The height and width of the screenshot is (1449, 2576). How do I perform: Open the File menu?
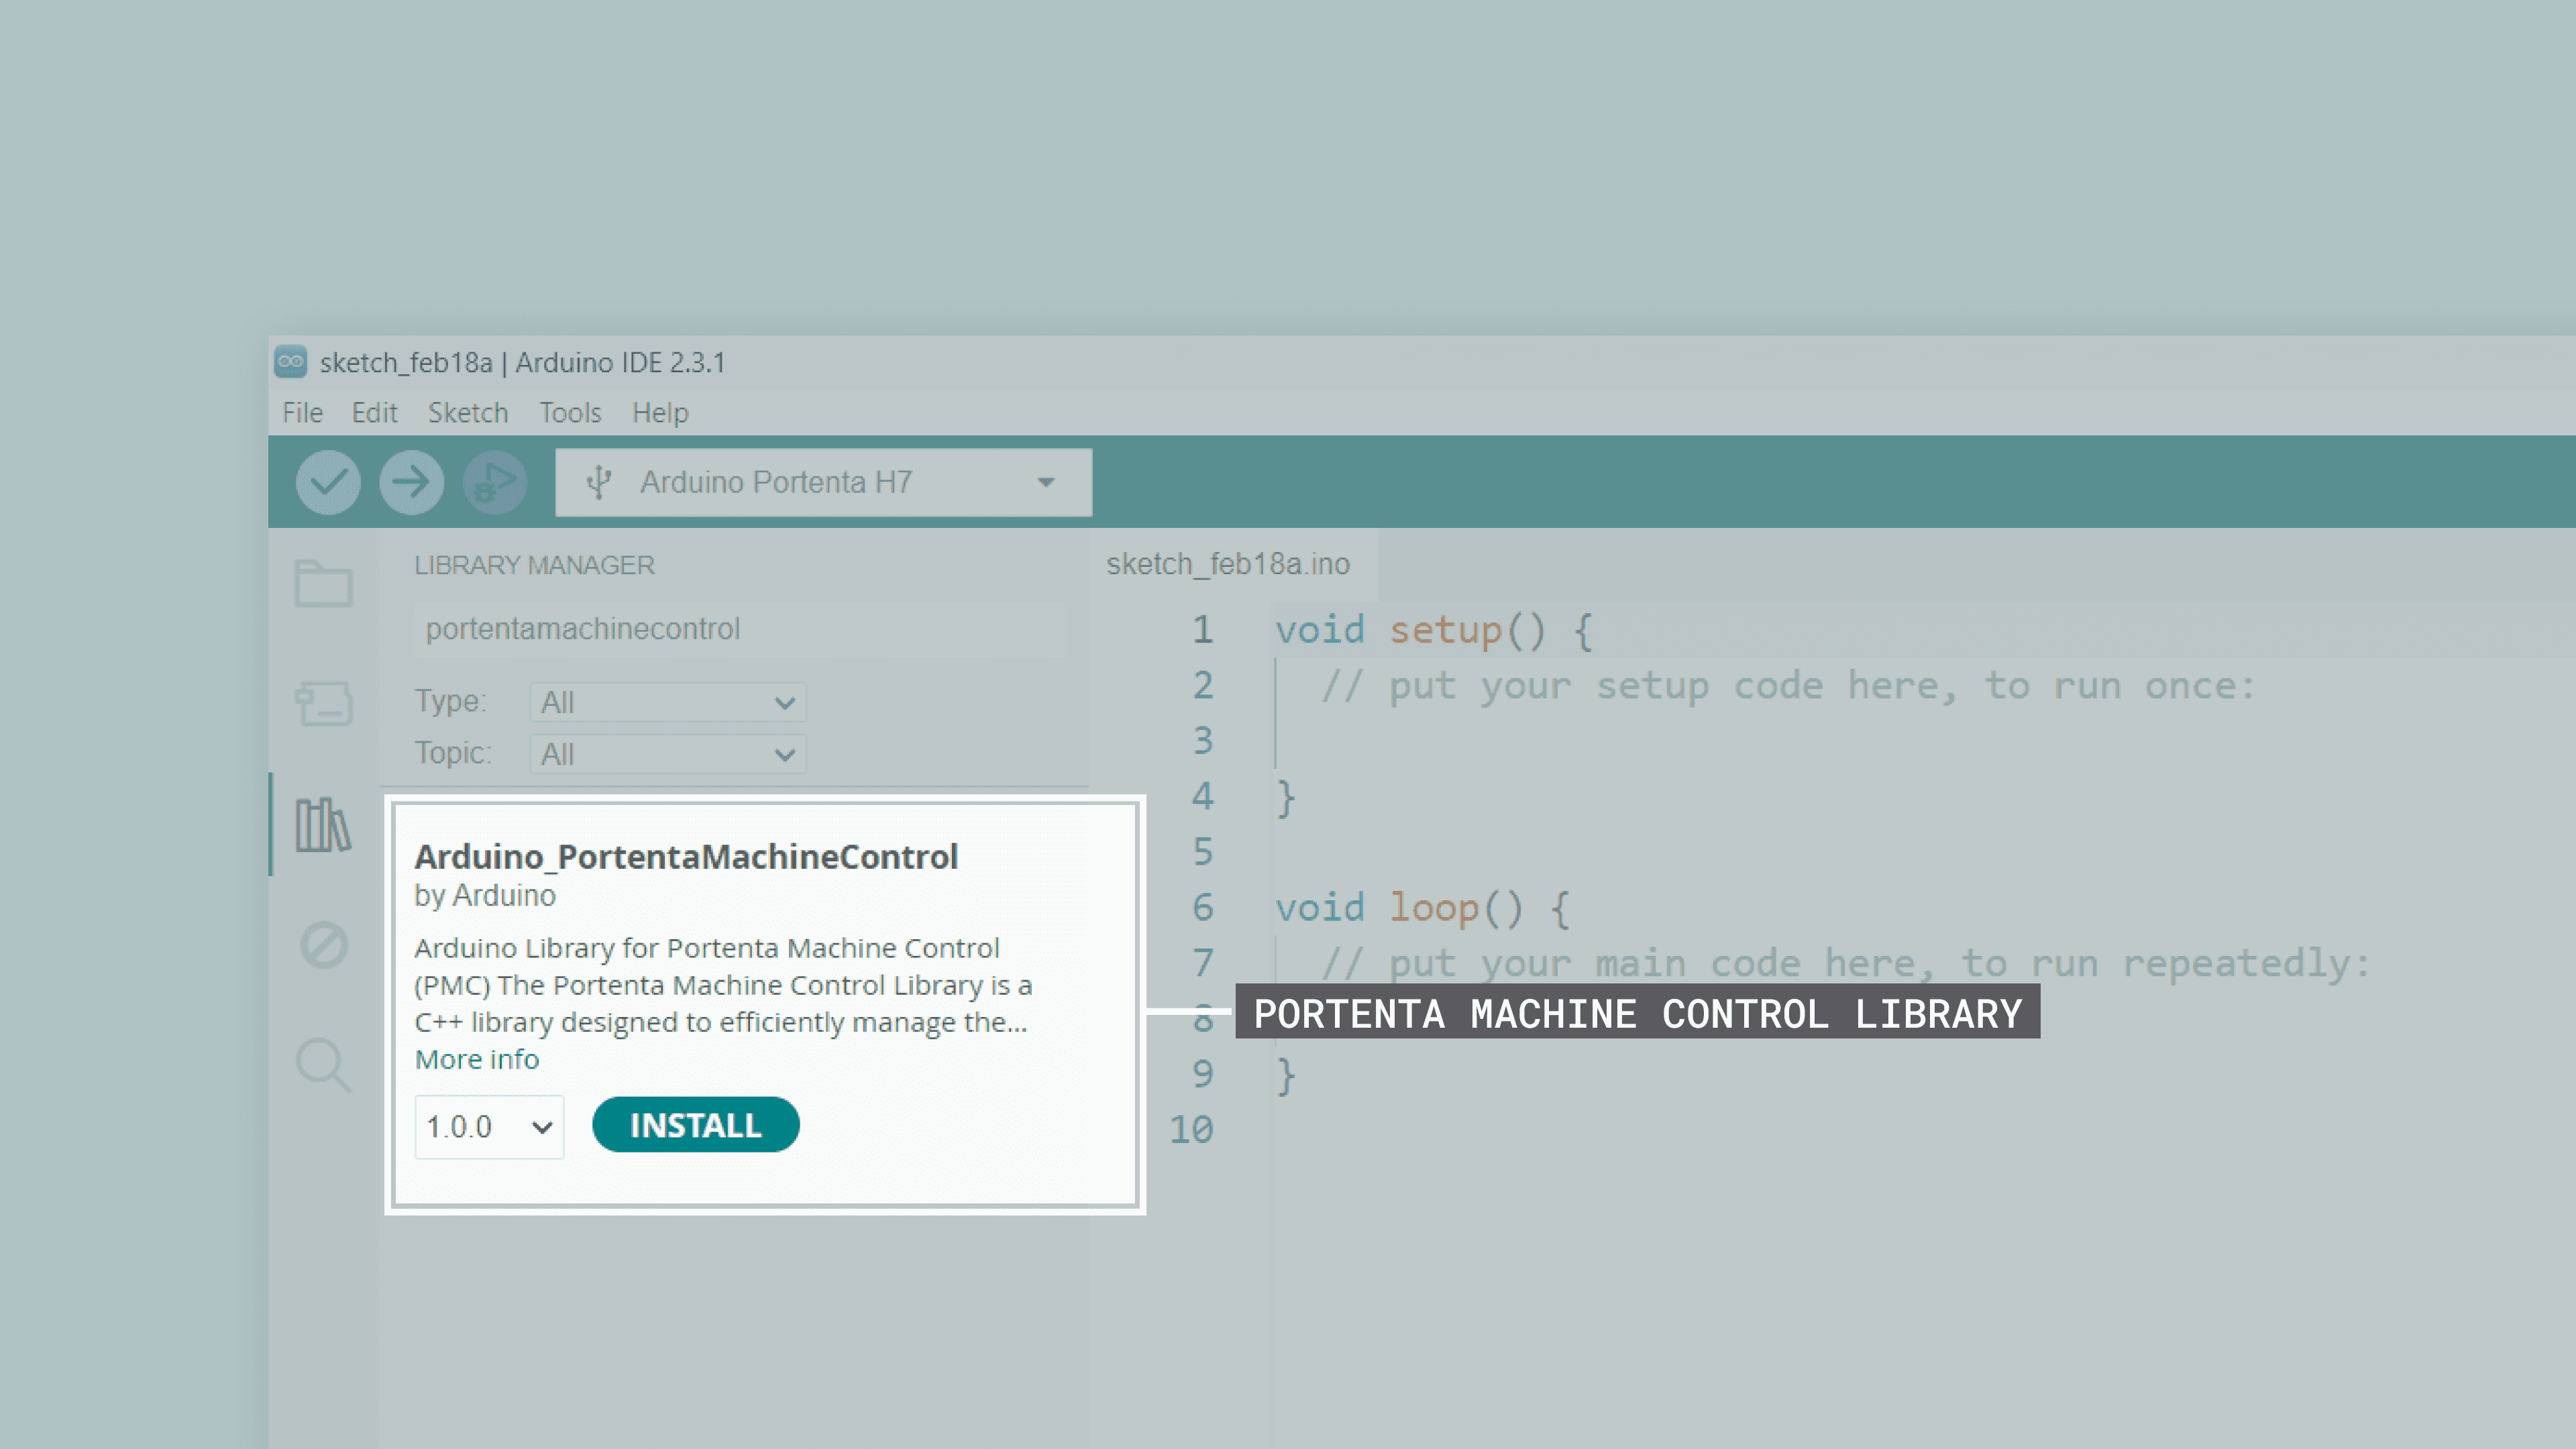[x=302, y=413]
